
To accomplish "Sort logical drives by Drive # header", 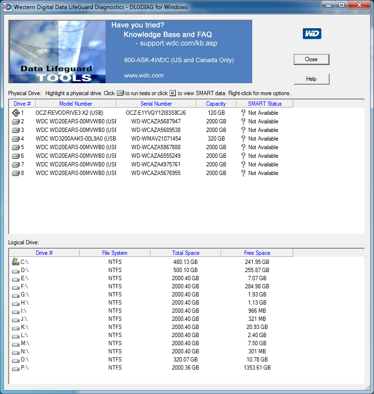I will pyautogui.click(x=44, y=253).
